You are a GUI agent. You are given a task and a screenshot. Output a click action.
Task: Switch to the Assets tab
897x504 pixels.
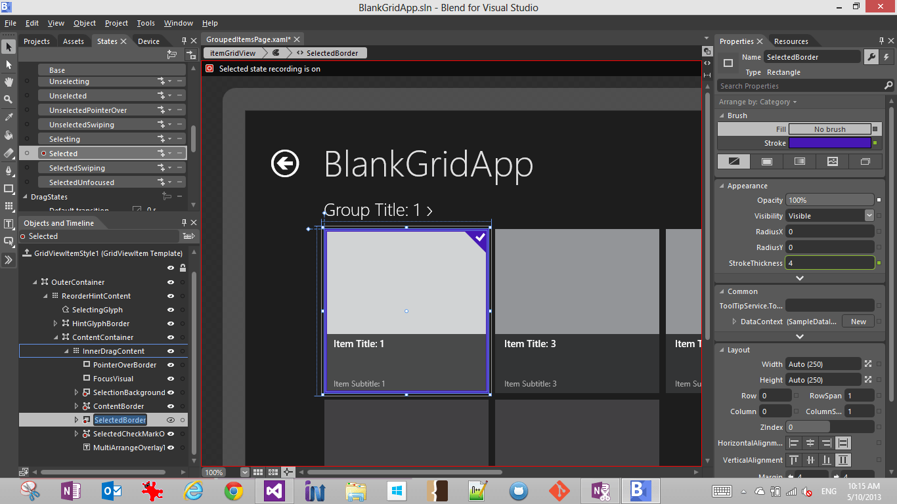click(74, 41)
